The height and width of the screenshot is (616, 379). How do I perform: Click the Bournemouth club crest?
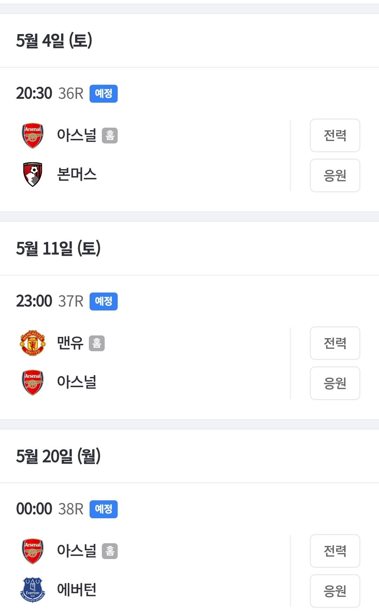(x=33, y=174)
